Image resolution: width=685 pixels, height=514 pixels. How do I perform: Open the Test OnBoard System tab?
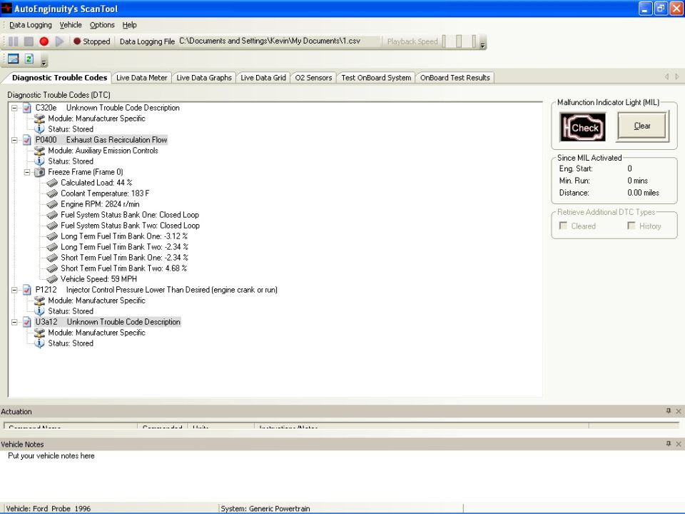click(x=376, y=78)
